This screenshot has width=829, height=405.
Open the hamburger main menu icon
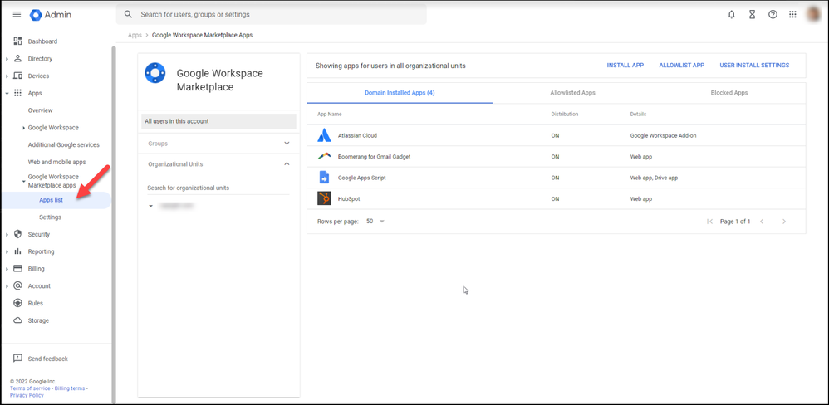(17, 14)
